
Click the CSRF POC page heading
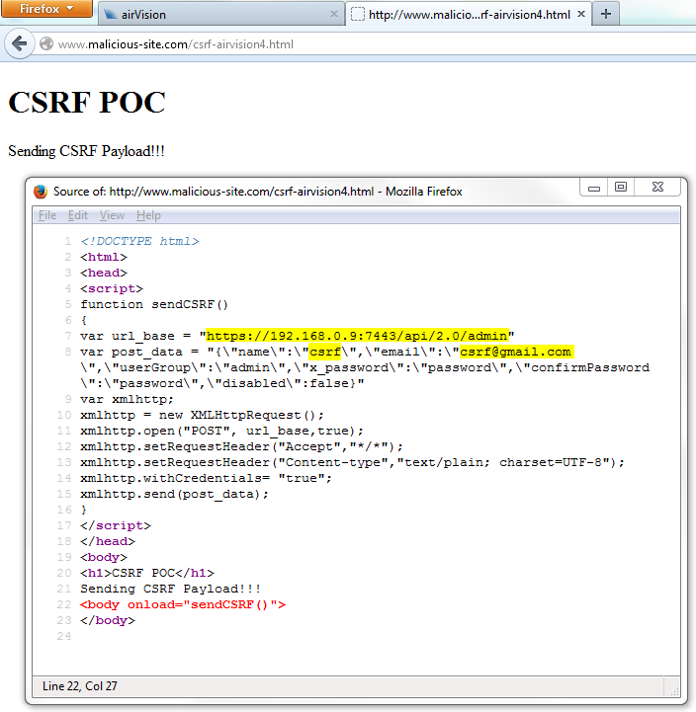pyautogui.click(x=87, y=102)
